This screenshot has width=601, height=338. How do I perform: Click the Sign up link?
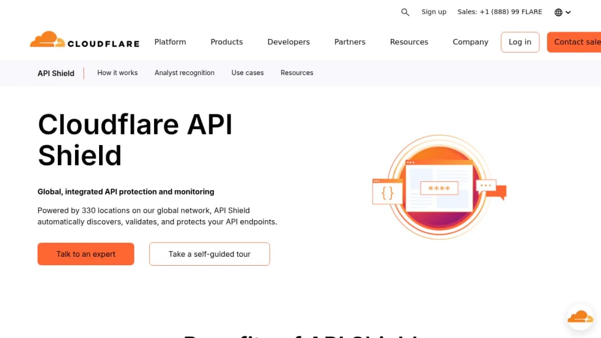coord(434,12)
